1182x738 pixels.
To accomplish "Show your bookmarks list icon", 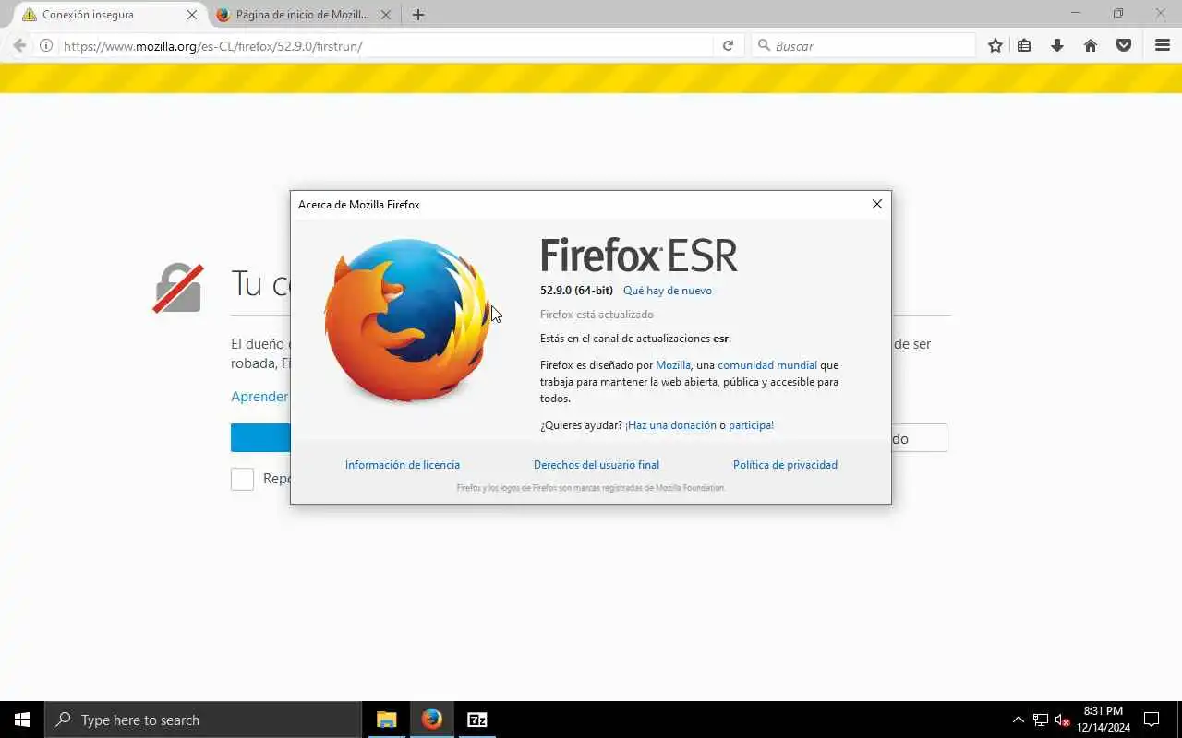I will coord(1024,45).
